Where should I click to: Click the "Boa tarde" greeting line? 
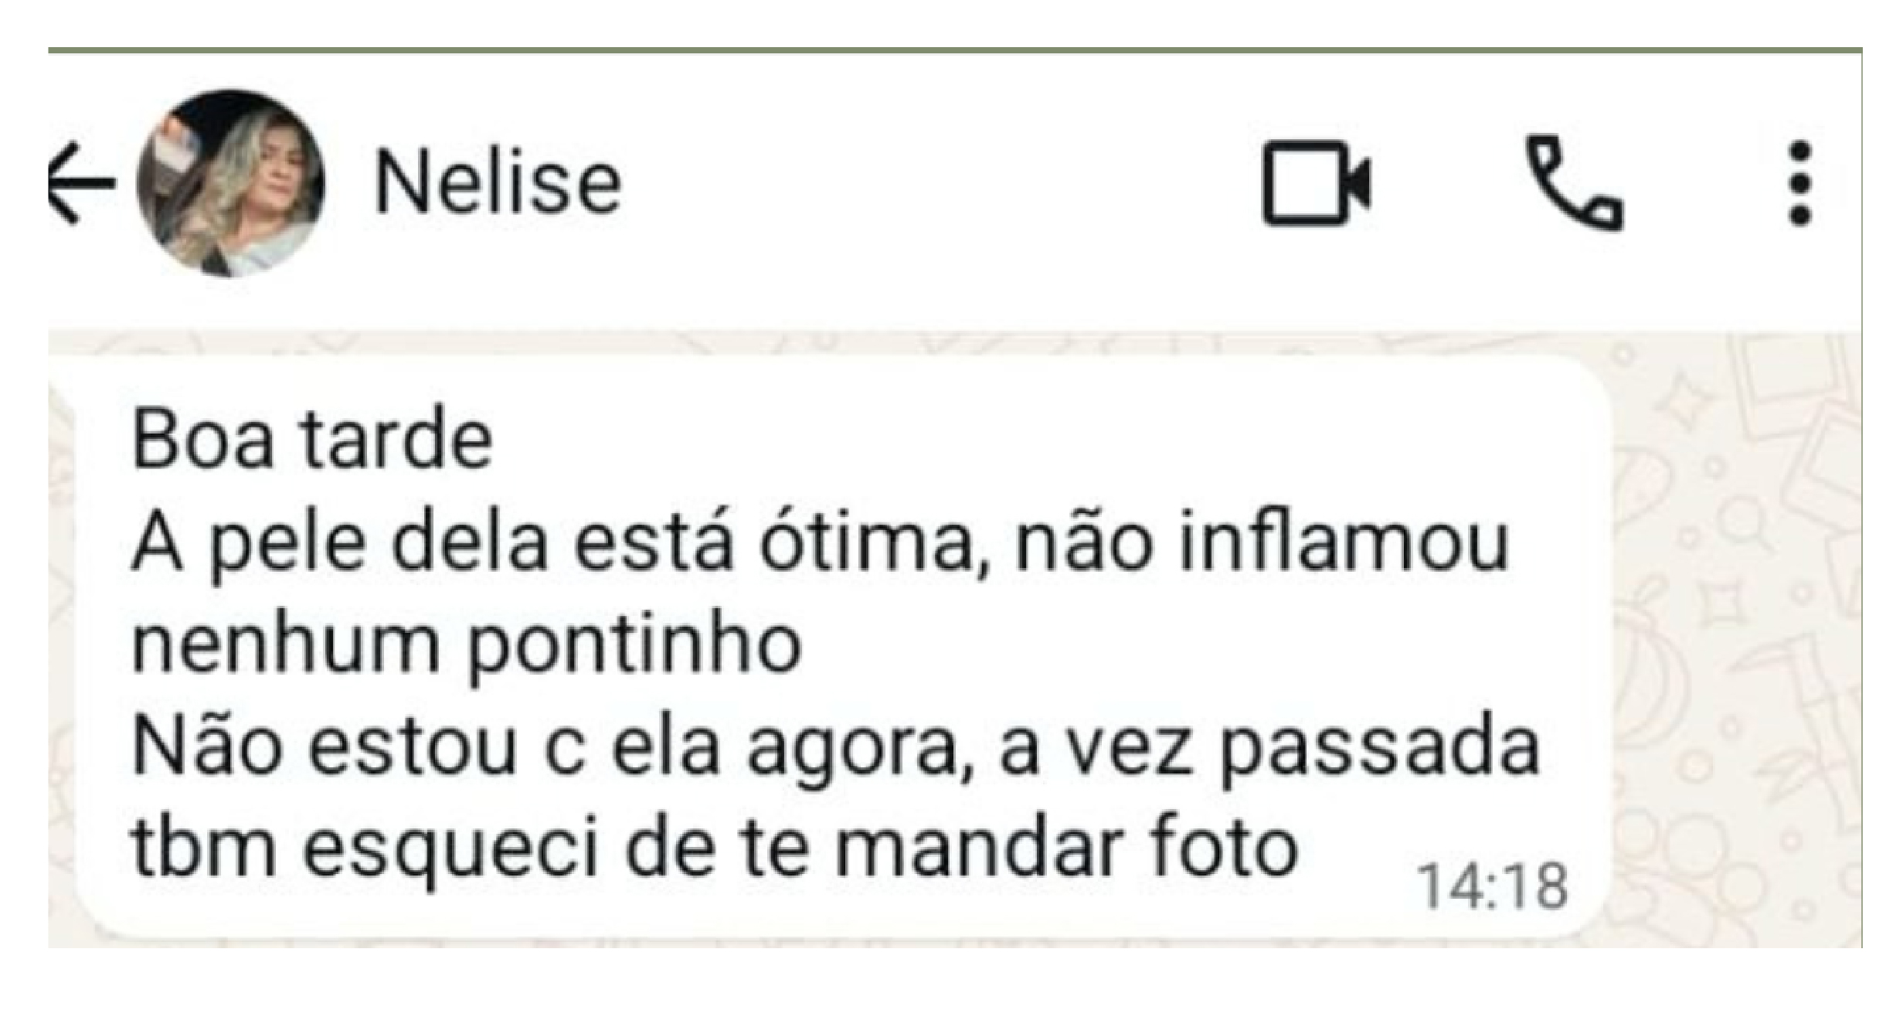coord(312,442)
